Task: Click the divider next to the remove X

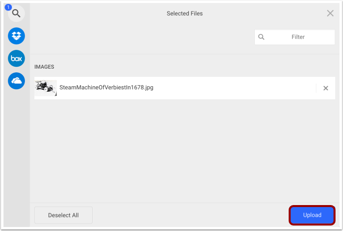Action: (316, 88)
